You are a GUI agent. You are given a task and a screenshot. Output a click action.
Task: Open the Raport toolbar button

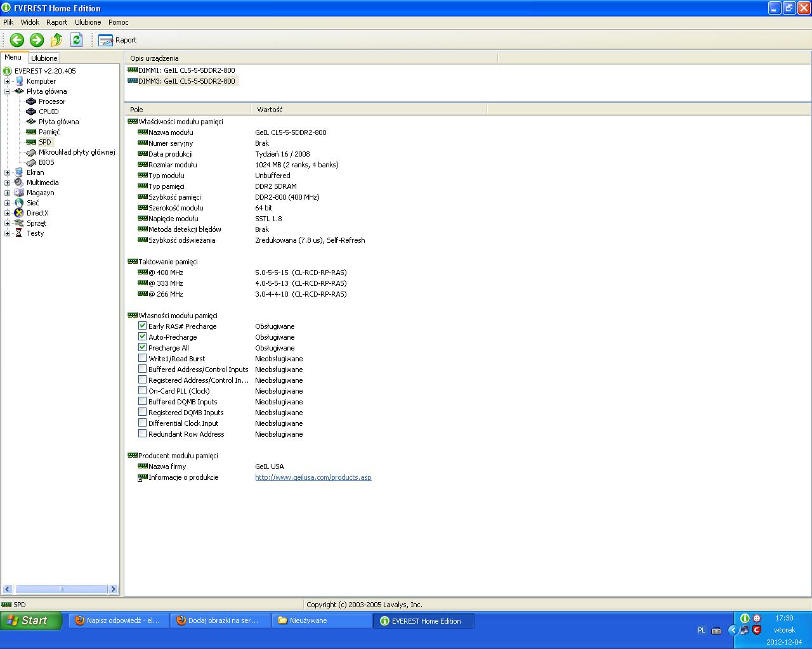tap(117, 40)
